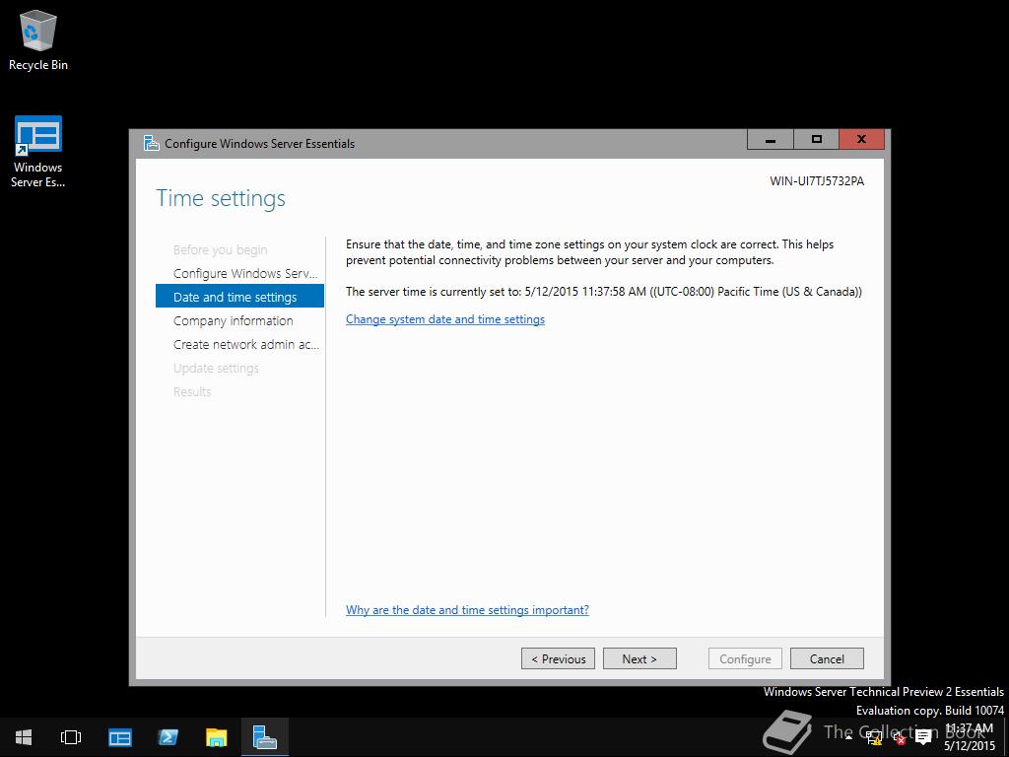Open File Explorer from the taskbar
This screenshot has width=1009, height=757.
click(216, 737)
